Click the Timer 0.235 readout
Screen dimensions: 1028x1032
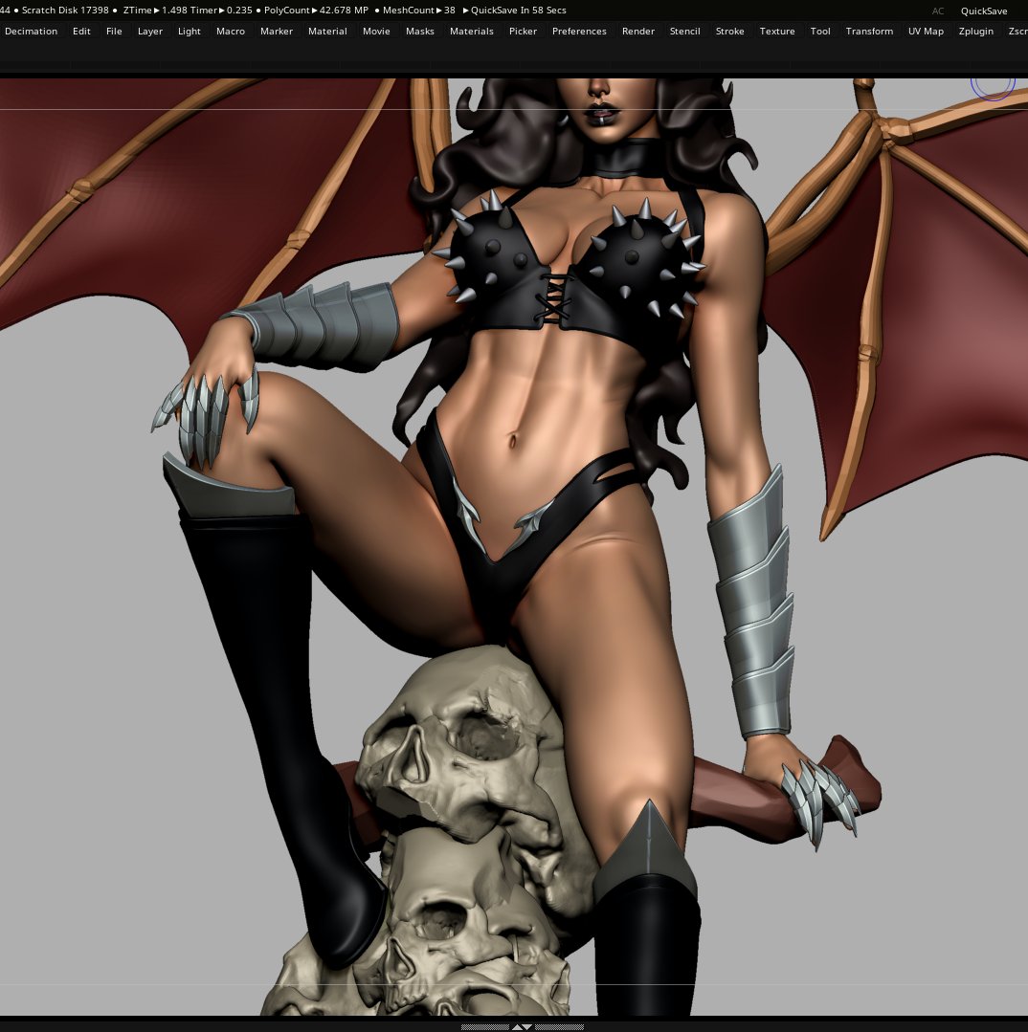(x=220, y=10)
